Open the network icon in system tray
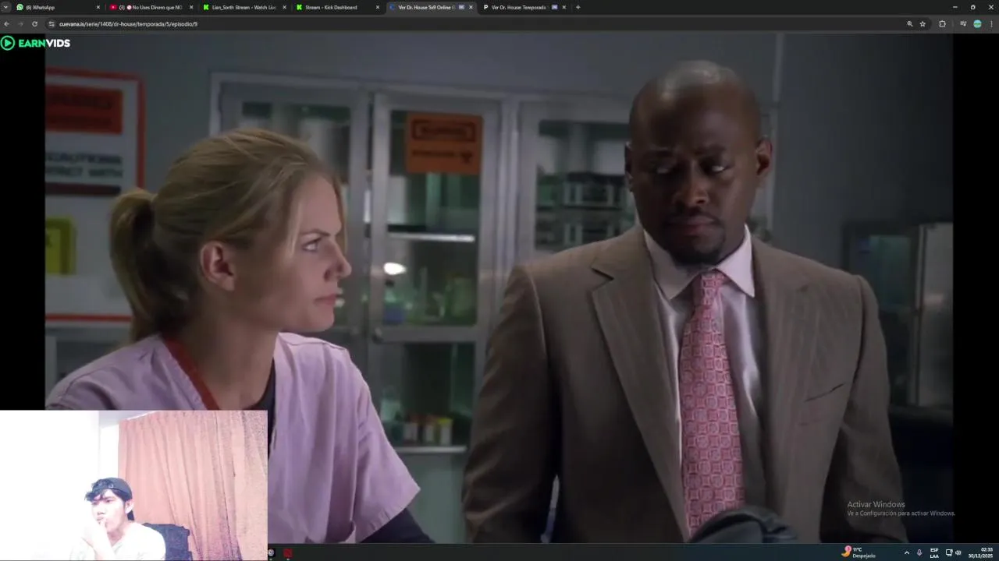The image size is (999, 561). pyautogui.click(x=949, y=552)
